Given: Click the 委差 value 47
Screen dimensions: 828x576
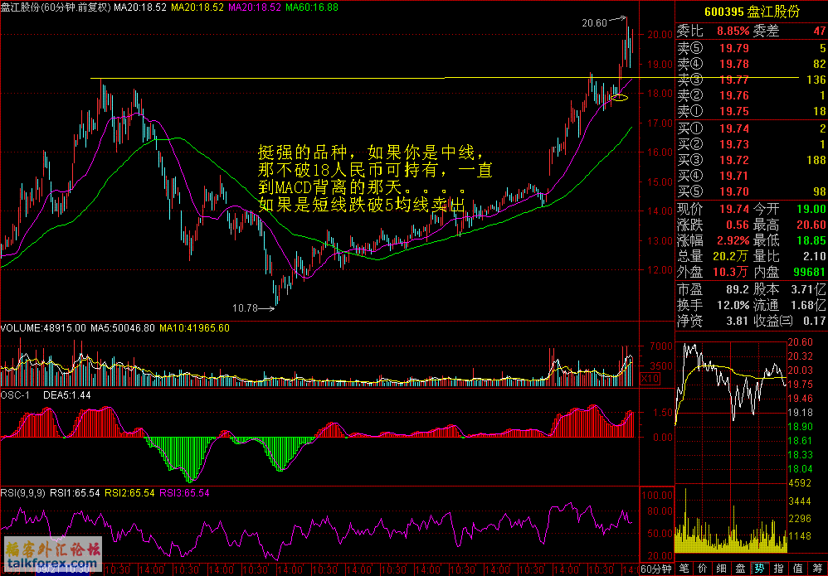Looking at the screenshot, I should pyautogui.click(x=819, y=31).
